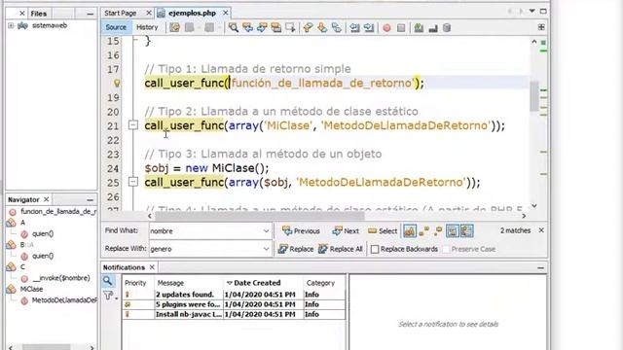
Task: Click the Replace All button
Action: [x=341, y=249]
